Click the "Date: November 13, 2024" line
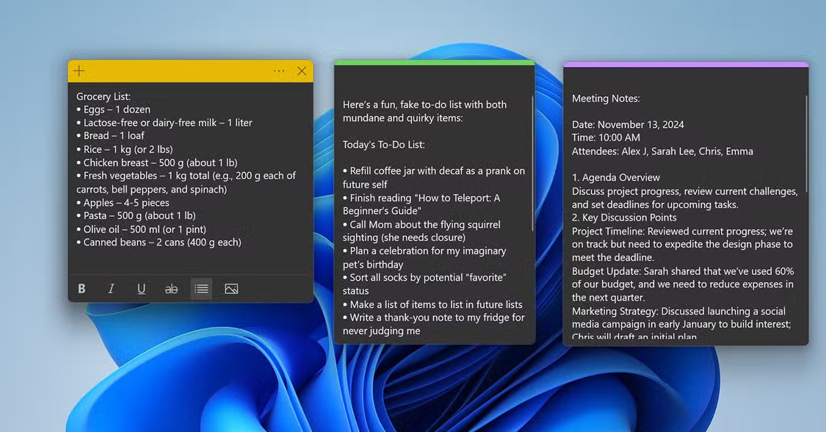 (628, 125)
